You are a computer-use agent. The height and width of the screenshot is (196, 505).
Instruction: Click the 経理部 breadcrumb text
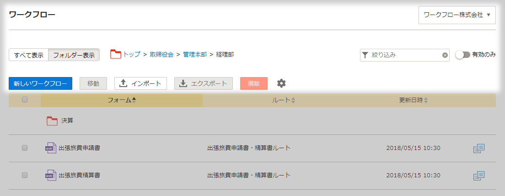[x=225, y=55]
